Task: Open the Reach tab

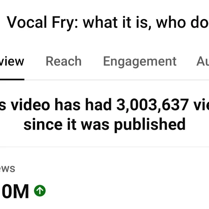Action: 63,61
